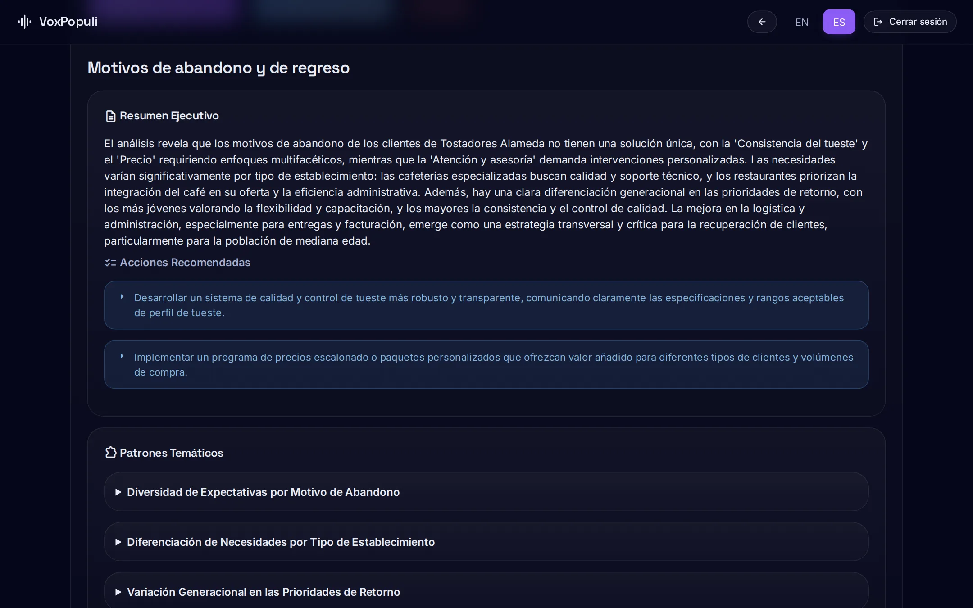
Task: Switch language to EN
Action: (x=802, y=22)
